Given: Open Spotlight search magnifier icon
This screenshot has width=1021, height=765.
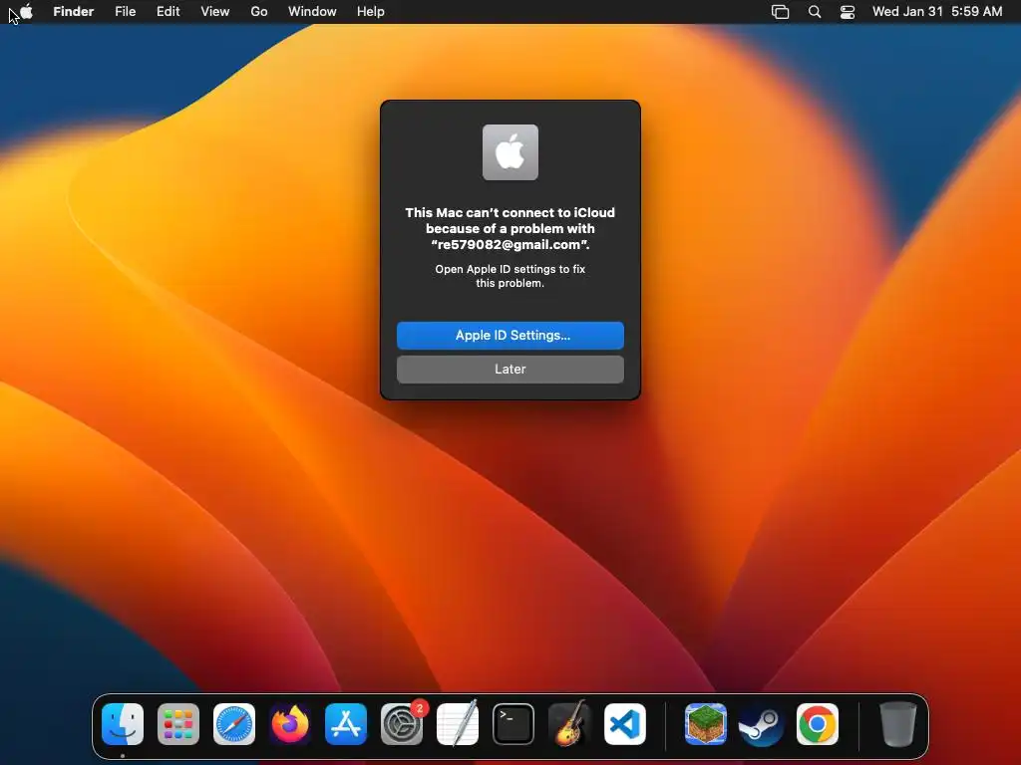Looking at the screenshot, I should 815,12.
